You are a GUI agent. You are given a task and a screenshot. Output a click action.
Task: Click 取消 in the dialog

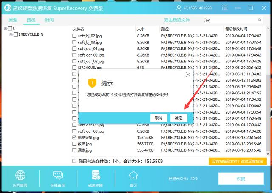[x=159, y=118]
